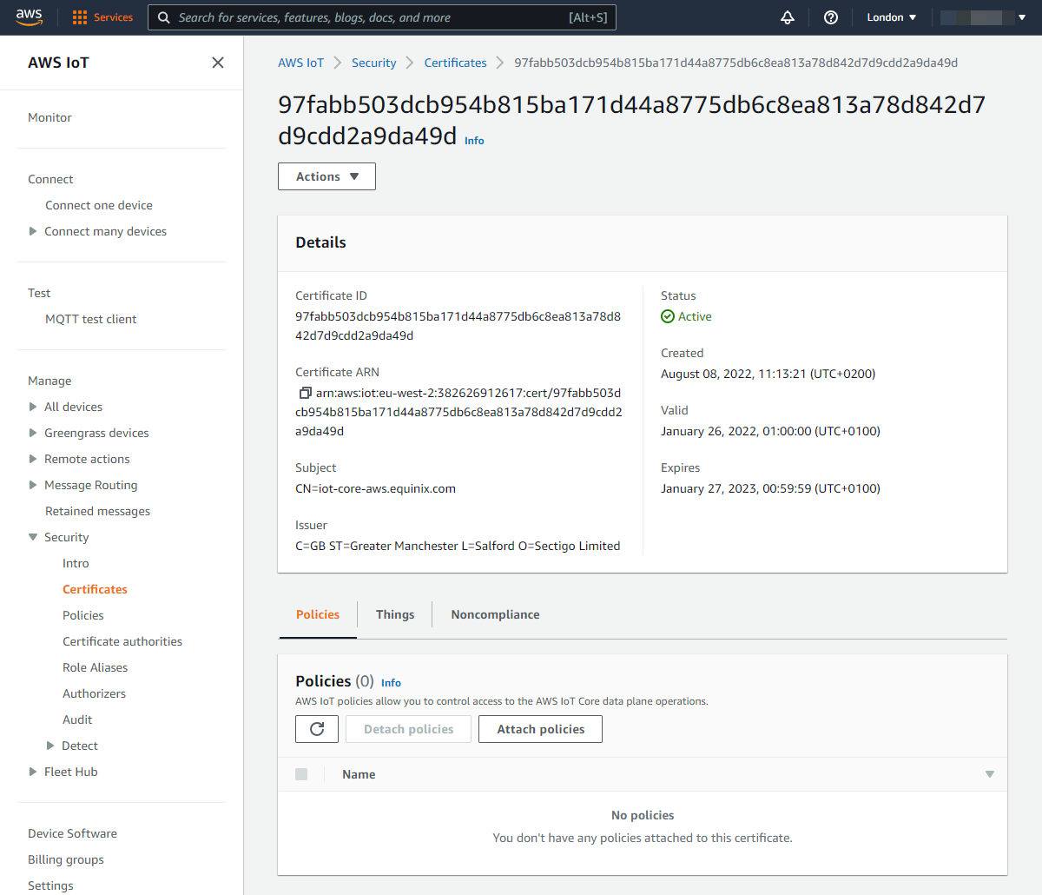Open Settings in the sidebar

point(50,885)
